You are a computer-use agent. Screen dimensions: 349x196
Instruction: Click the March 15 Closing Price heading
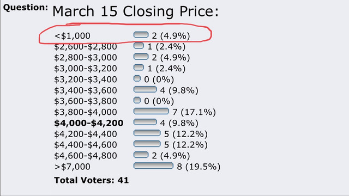(136, 12)
